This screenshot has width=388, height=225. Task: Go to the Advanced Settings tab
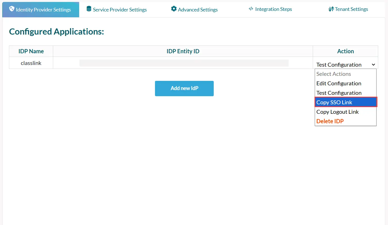(x=198, y=9)
